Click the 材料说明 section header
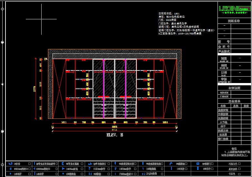252x177 pixels. tap(234, 88)
